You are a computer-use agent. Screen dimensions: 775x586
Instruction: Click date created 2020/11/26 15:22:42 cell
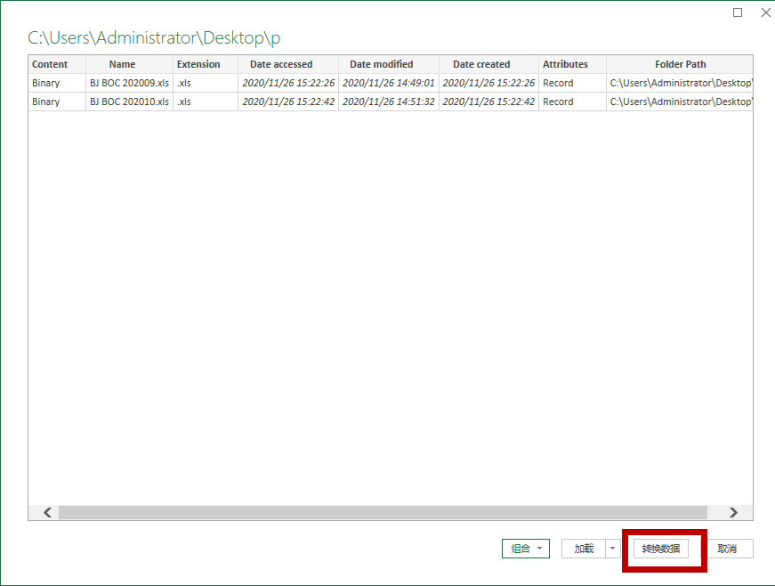(488, 102)
